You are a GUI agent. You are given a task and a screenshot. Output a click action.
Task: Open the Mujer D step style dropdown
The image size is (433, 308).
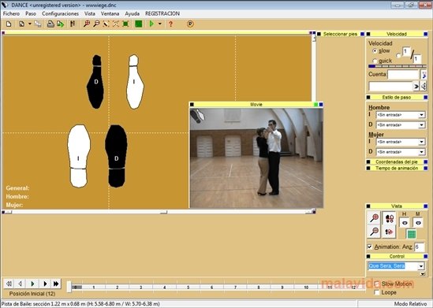click(421, 152)
